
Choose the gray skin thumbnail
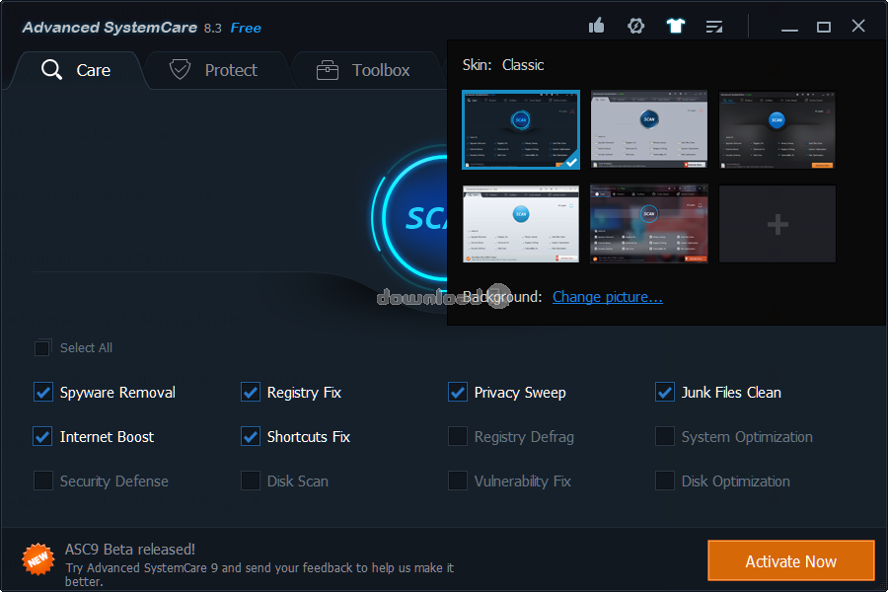coord(649,129)
